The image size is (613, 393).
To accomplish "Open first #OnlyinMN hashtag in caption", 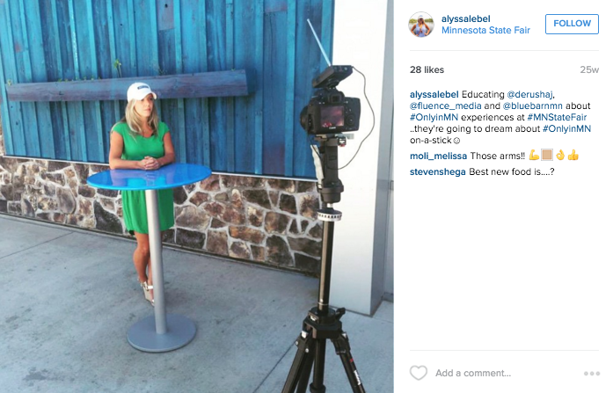I will (x=434, y=117).
